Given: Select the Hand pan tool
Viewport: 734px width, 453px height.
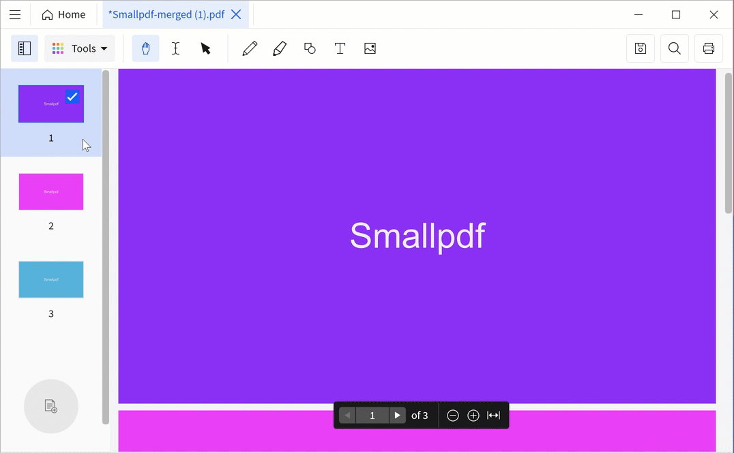Looking at the screenshot, I should (x=145, y=48).
